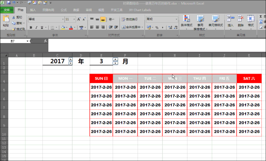This screenshot has height=161, width=266.
Task: Switch to the Insert tab
Action: (x=33, y=10)
